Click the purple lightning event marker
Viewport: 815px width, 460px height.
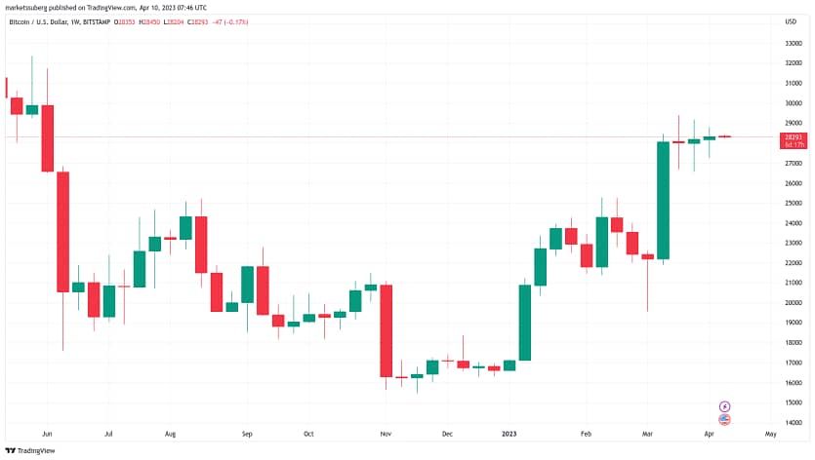pyautogui.click(x=724, y=406)
